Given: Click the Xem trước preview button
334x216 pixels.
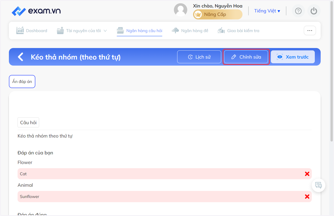Looking at the screenshot, I should (293, 57).
